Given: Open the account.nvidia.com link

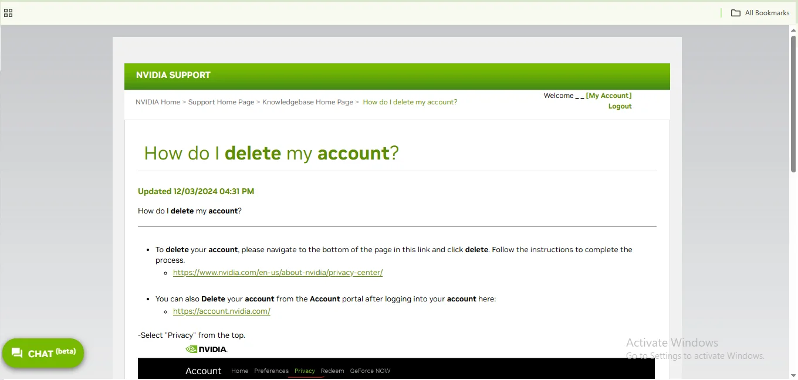Looking at the screenshot, I should pos(222,311).
